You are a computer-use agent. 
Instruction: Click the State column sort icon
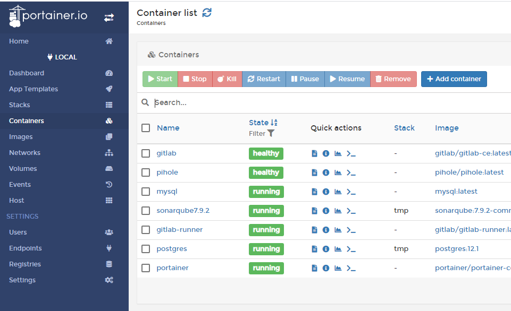(x=274, y=123)
